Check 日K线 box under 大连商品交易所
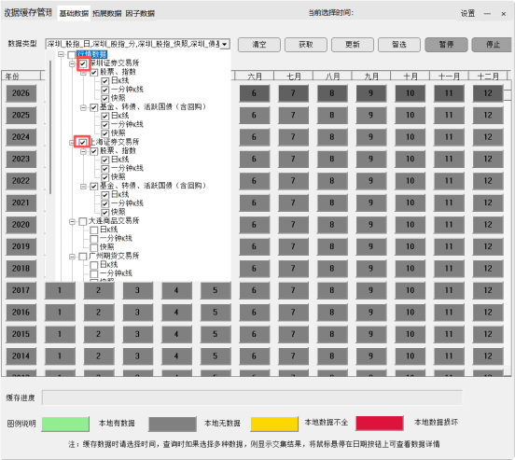515x460 pixels. pyautogui.click(x=94, y=230)
